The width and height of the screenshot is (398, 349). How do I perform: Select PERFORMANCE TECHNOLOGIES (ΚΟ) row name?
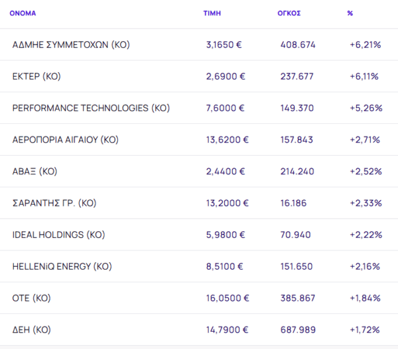point(91,108)
